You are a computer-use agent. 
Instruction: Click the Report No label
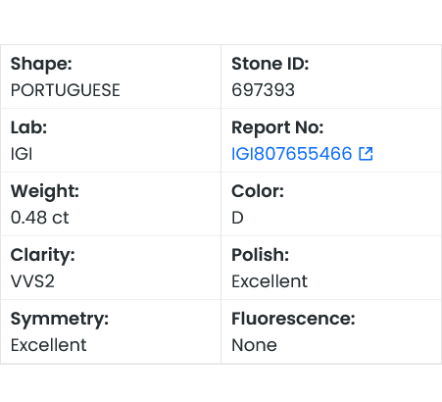(x=277, y=127)
